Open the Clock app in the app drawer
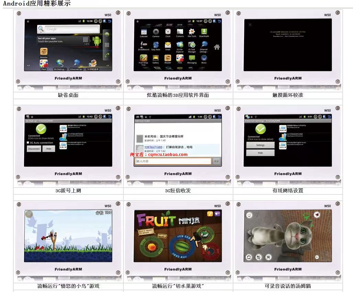Screen dimensions: 353x292 pyautogui.click(x=168, y=33)
